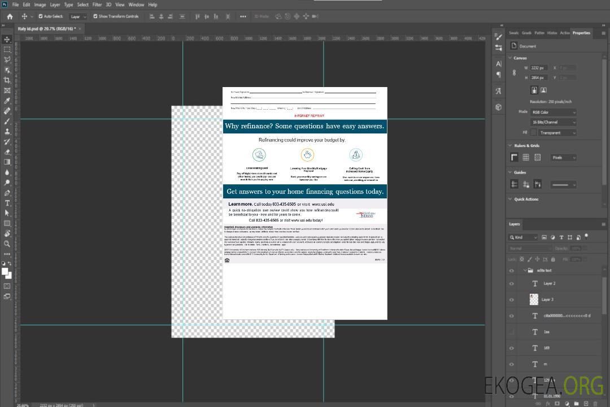Select the Move tool in the toolbar
The height and width of the screenshot is (407, 610).
tap(7, 40)
